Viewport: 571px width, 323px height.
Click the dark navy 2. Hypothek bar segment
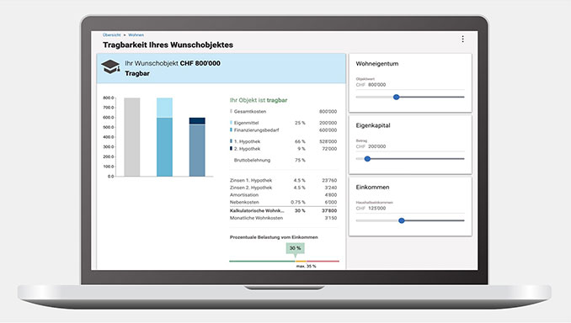pos(197,121)
